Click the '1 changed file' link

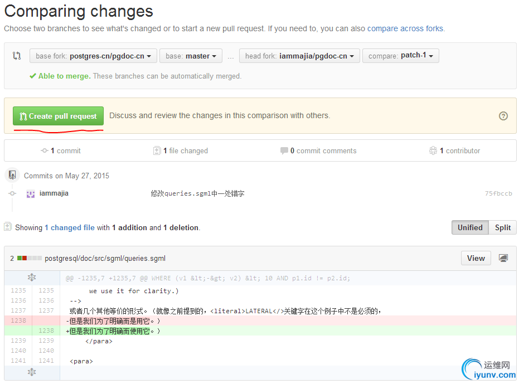(70, 227)
